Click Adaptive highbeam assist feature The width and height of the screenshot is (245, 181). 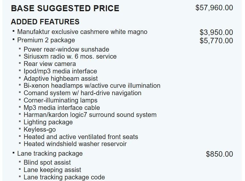[x=61, y=78]
